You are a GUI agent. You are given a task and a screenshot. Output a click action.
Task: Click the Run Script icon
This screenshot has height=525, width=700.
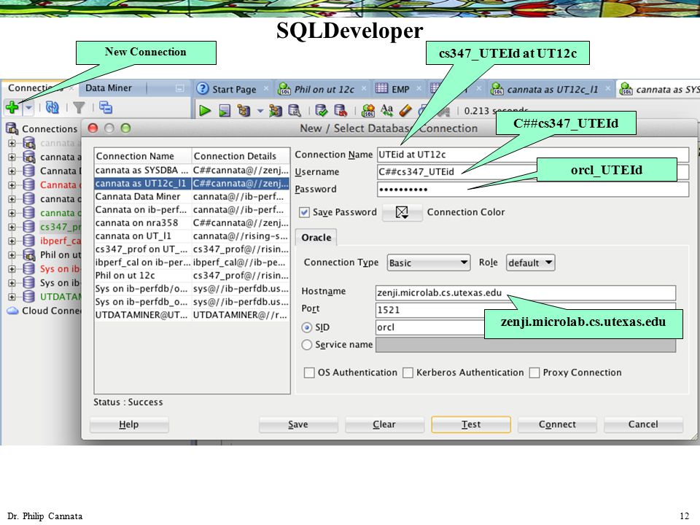pos(225,110)
